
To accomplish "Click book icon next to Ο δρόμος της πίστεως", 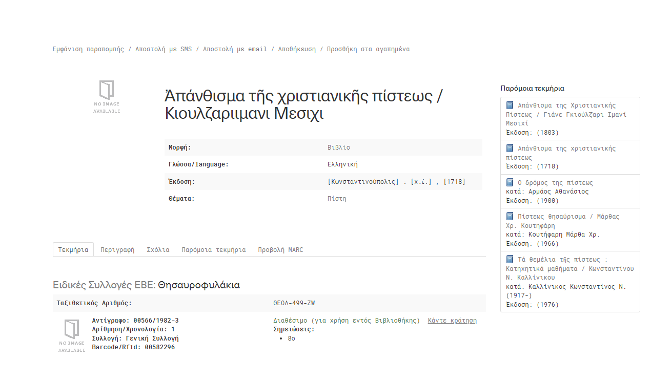I will click(x=510, y=183).
